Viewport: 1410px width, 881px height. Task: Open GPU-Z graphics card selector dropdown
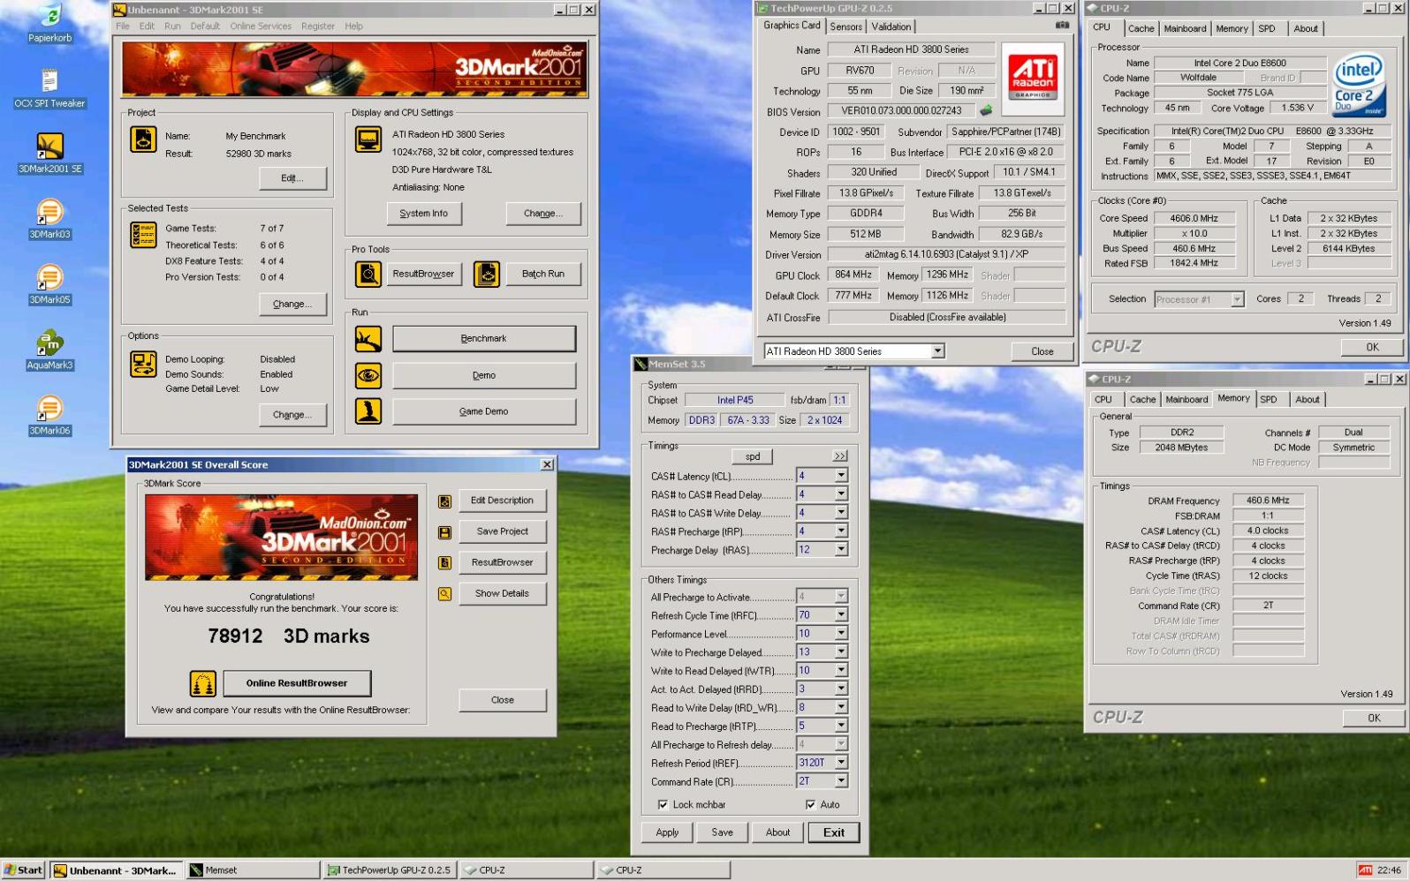pyautogui.click(x=937, y=351)
